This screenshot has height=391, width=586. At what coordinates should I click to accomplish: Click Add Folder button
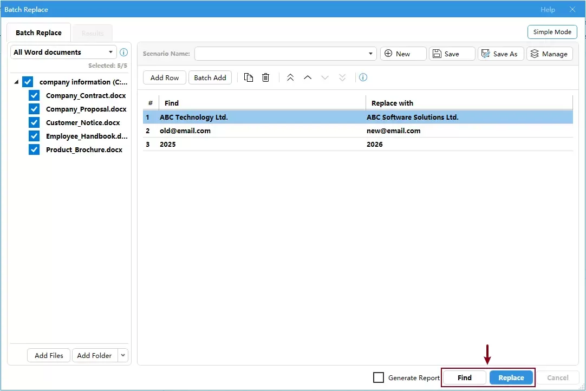pos(95,355)
